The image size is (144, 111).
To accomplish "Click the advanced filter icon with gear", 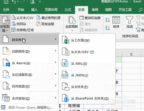I will point(138,30).
